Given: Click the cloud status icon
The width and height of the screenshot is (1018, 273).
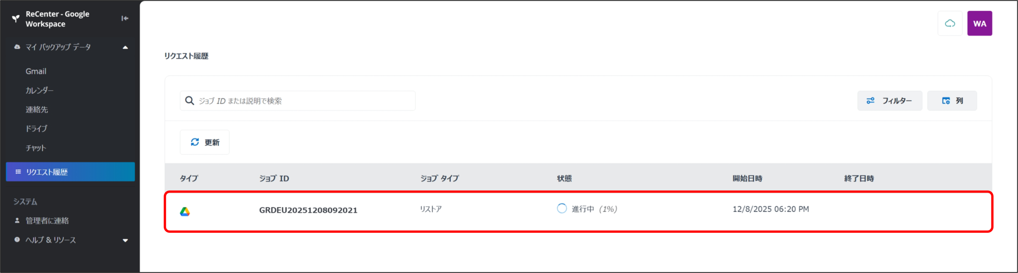Looking at the screenshot, I should click(950, 23).
